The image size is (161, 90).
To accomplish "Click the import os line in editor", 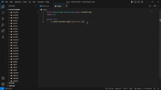I will coord(51,14).
